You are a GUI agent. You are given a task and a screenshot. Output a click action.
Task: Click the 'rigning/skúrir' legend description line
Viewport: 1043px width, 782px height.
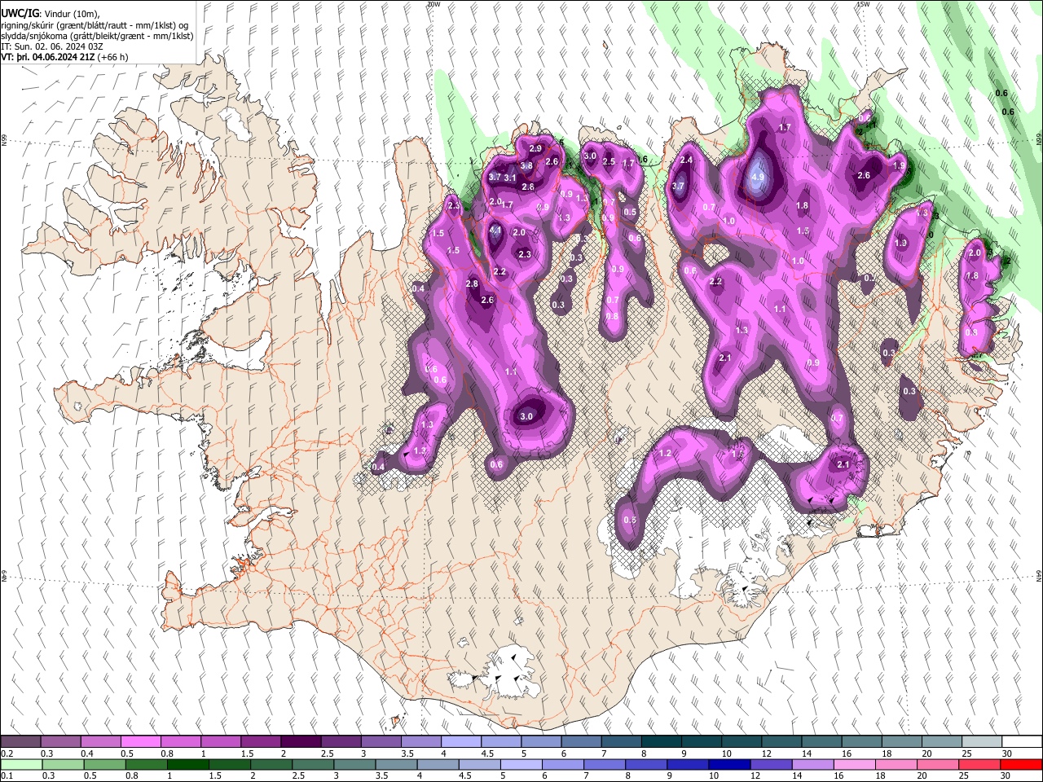point(95,25)
